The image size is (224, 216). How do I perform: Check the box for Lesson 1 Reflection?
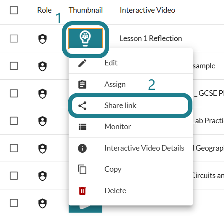(14, 38)
